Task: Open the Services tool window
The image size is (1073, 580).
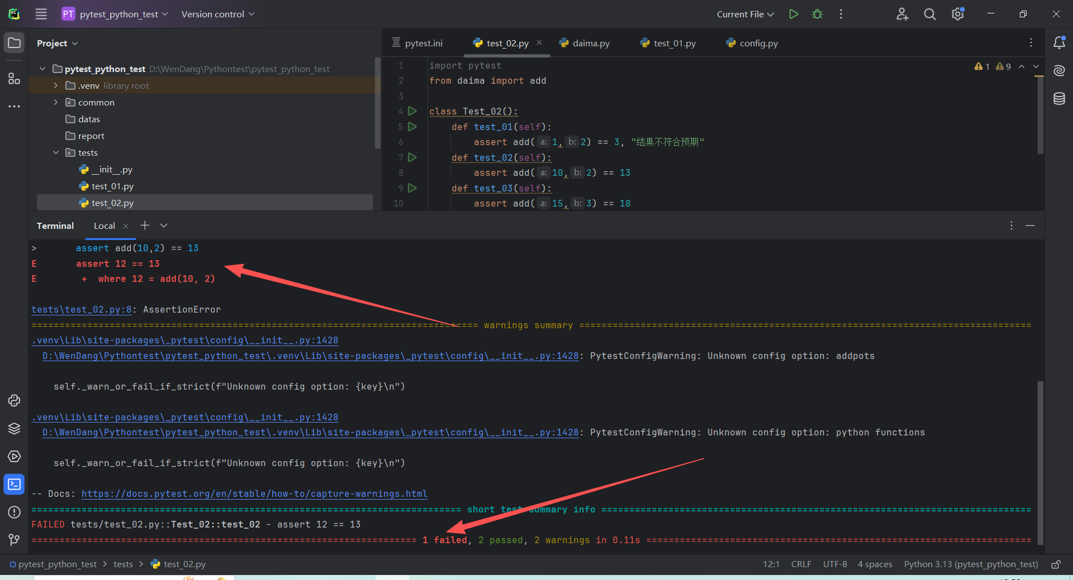Action: point(15,457)
